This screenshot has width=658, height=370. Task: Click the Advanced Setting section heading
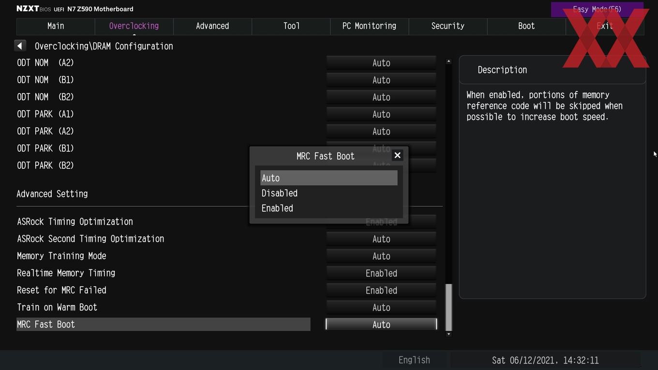(x=52, y=194)
